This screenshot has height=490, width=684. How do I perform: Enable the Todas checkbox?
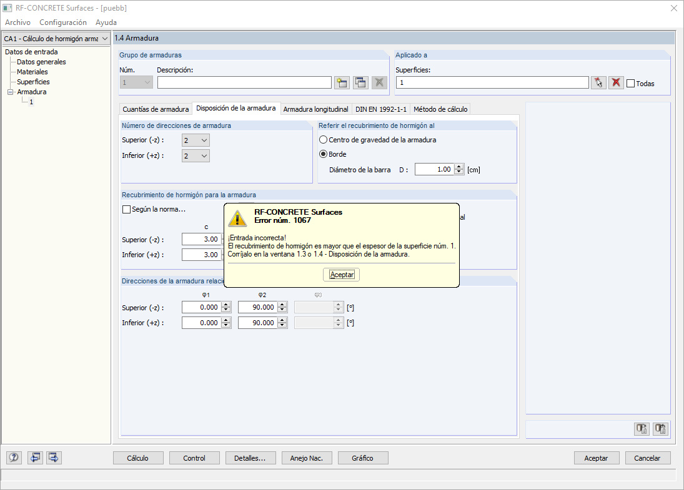click(631, 83)
